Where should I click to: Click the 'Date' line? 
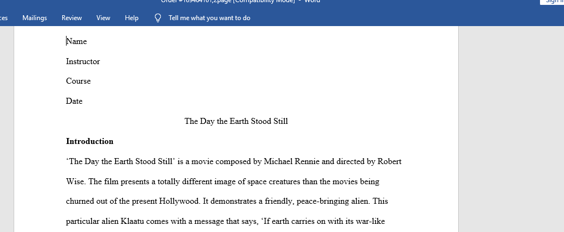[x=74, y=101]
